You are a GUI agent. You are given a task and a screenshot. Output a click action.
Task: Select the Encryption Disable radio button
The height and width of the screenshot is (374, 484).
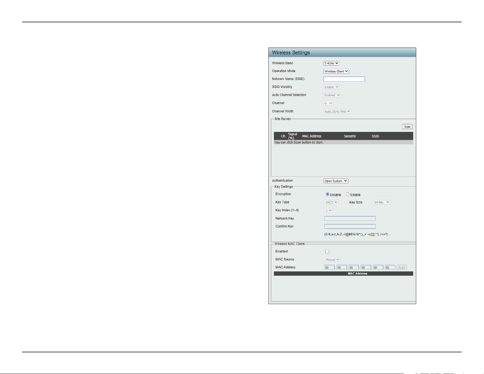tap(327, 194)
